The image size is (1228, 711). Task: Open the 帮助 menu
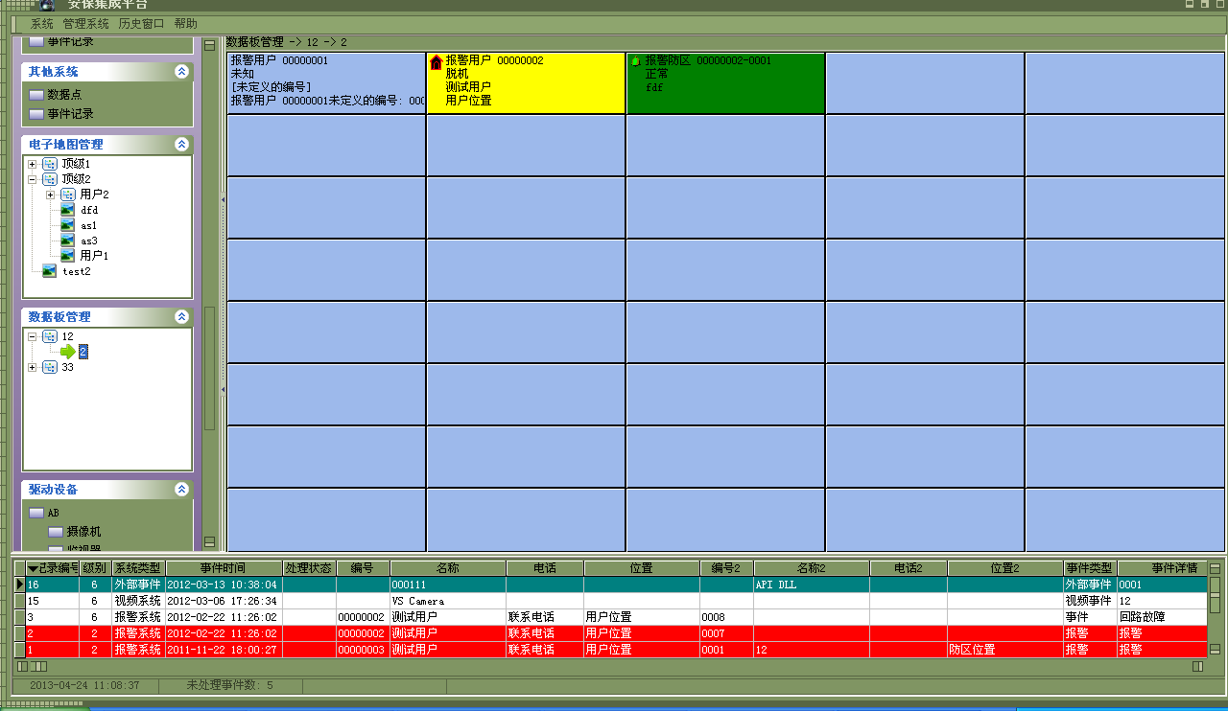[186, 23]
